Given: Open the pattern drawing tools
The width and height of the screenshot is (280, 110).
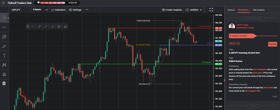Looking at the screenshot, I should pyautogui.click(x=4, y=65).
